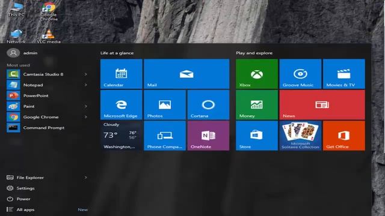Select Network desktop icon
The image size is (385, 216).
pyautogui.click(x=16, y=36)
